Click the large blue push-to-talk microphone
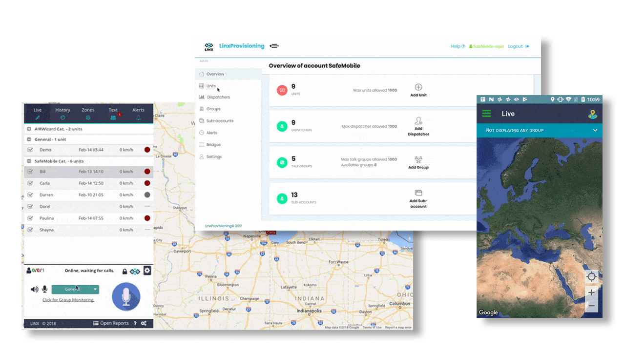This screenshot has width=625, height=351. coord(126,296)
